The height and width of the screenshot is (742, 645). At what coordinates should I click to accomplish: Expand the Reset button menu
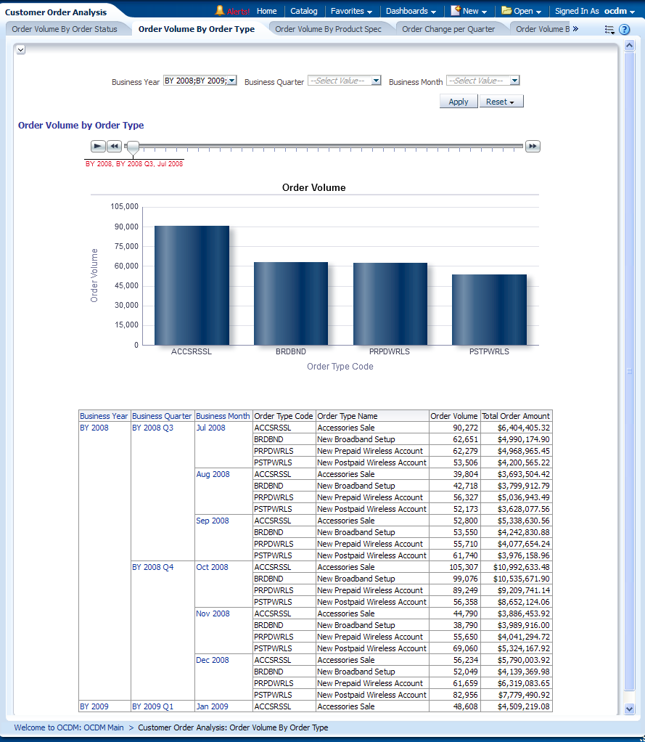pos(501,102)
